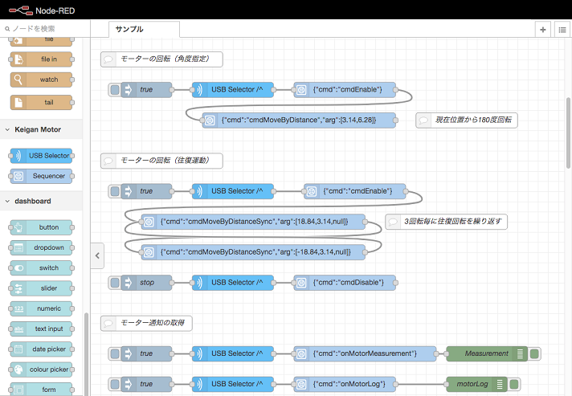Focus the node search field
The width and height of the screenshot is (572, 396).
point(45,28)
